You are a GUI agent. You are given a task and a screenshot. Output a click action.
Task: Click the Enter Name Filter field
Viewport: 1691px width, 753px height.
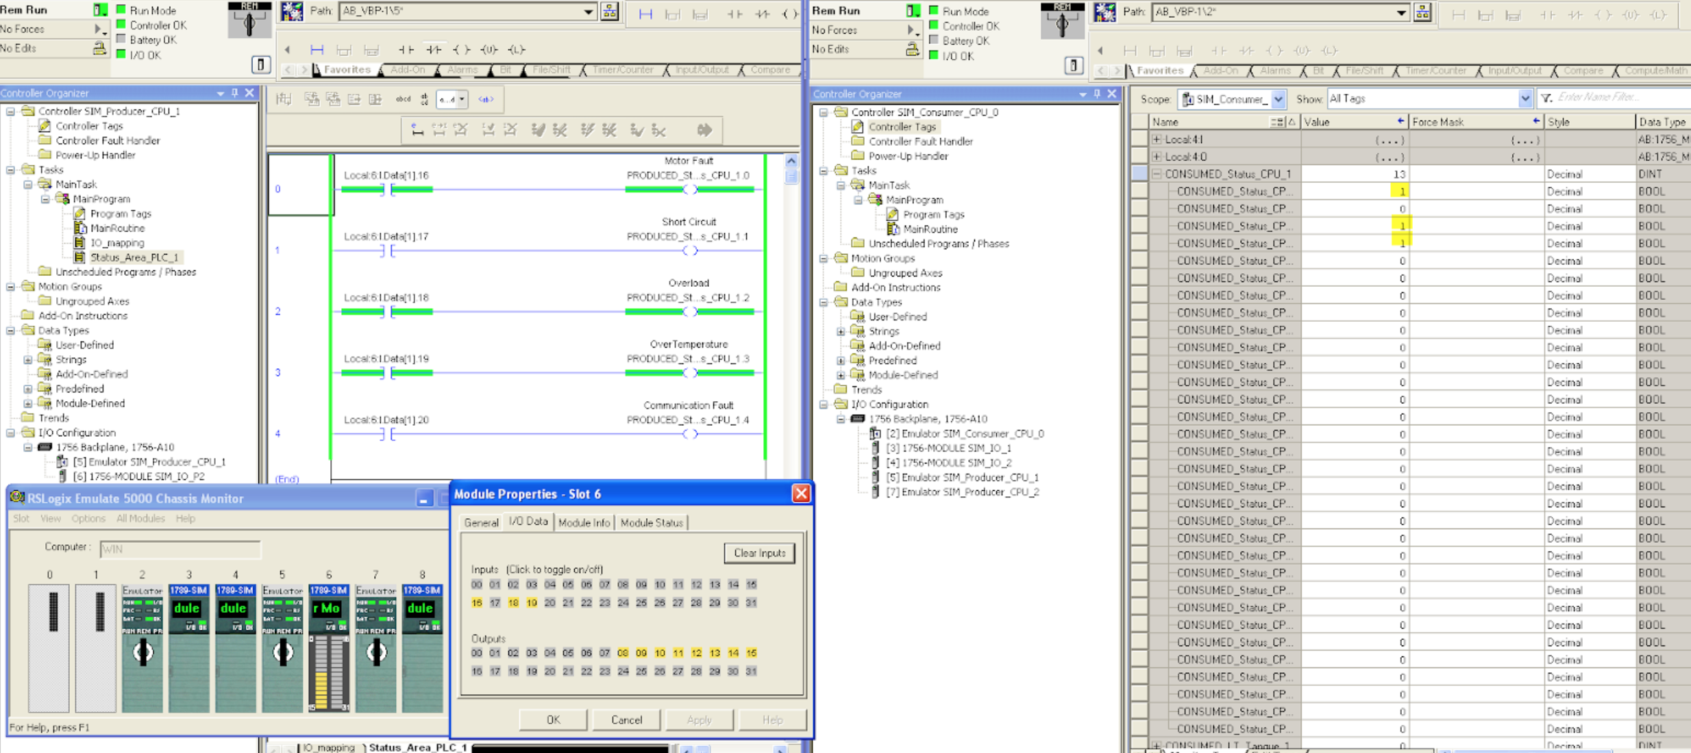point(1622,98)
